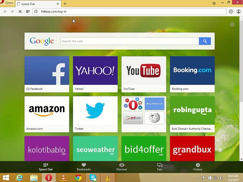Click the faded search magnifier on the page
This screenshot has height=182, width=243.
[x=232, y=25]
